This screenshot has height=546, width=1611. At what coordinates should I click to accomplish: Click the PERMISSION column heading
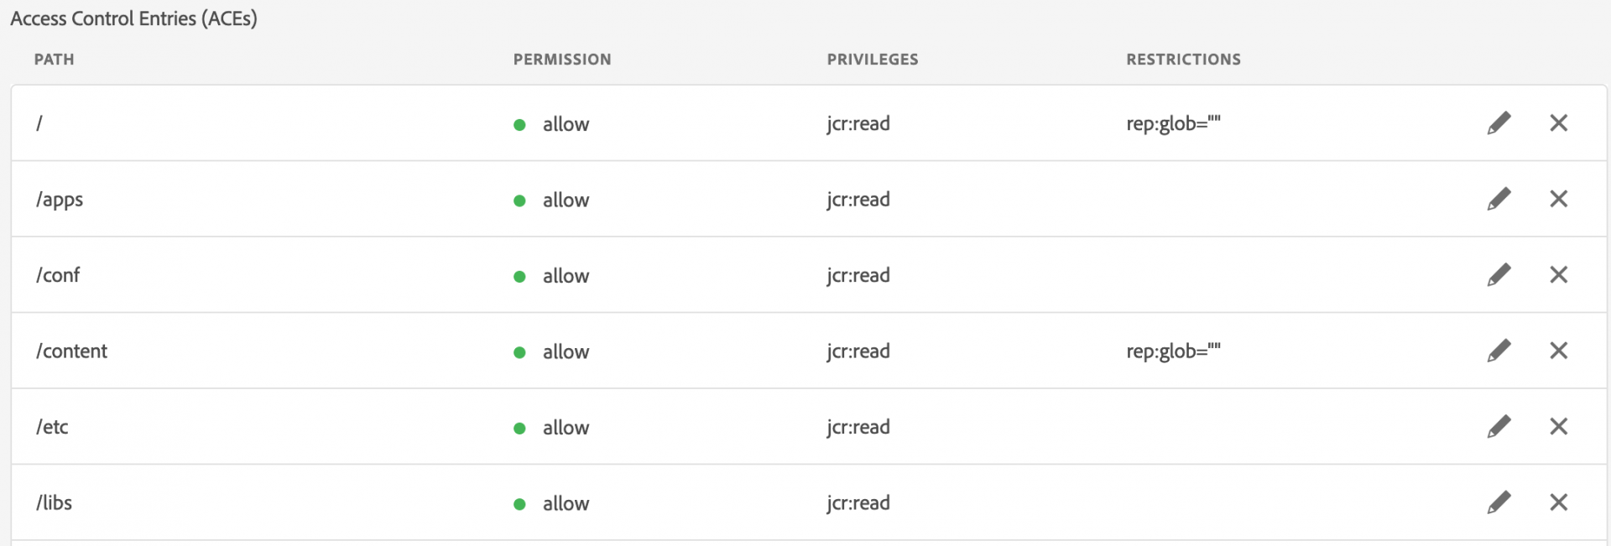point(562,60)
